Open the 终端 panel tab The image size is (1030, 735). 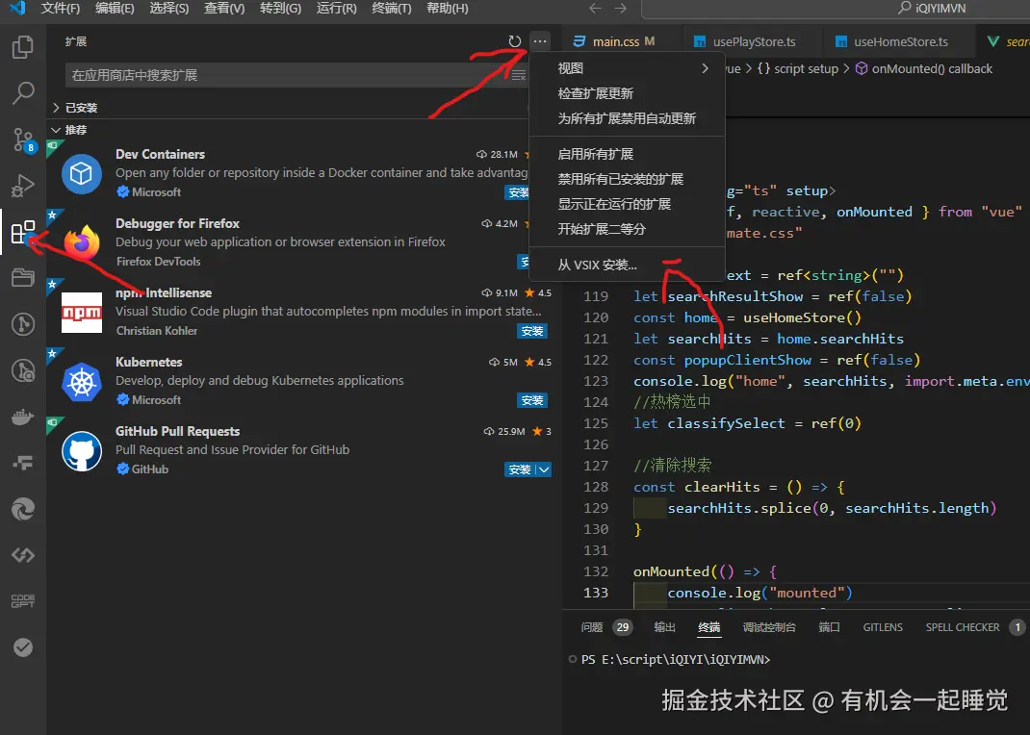pyautogui.click(x=708, y=627)
